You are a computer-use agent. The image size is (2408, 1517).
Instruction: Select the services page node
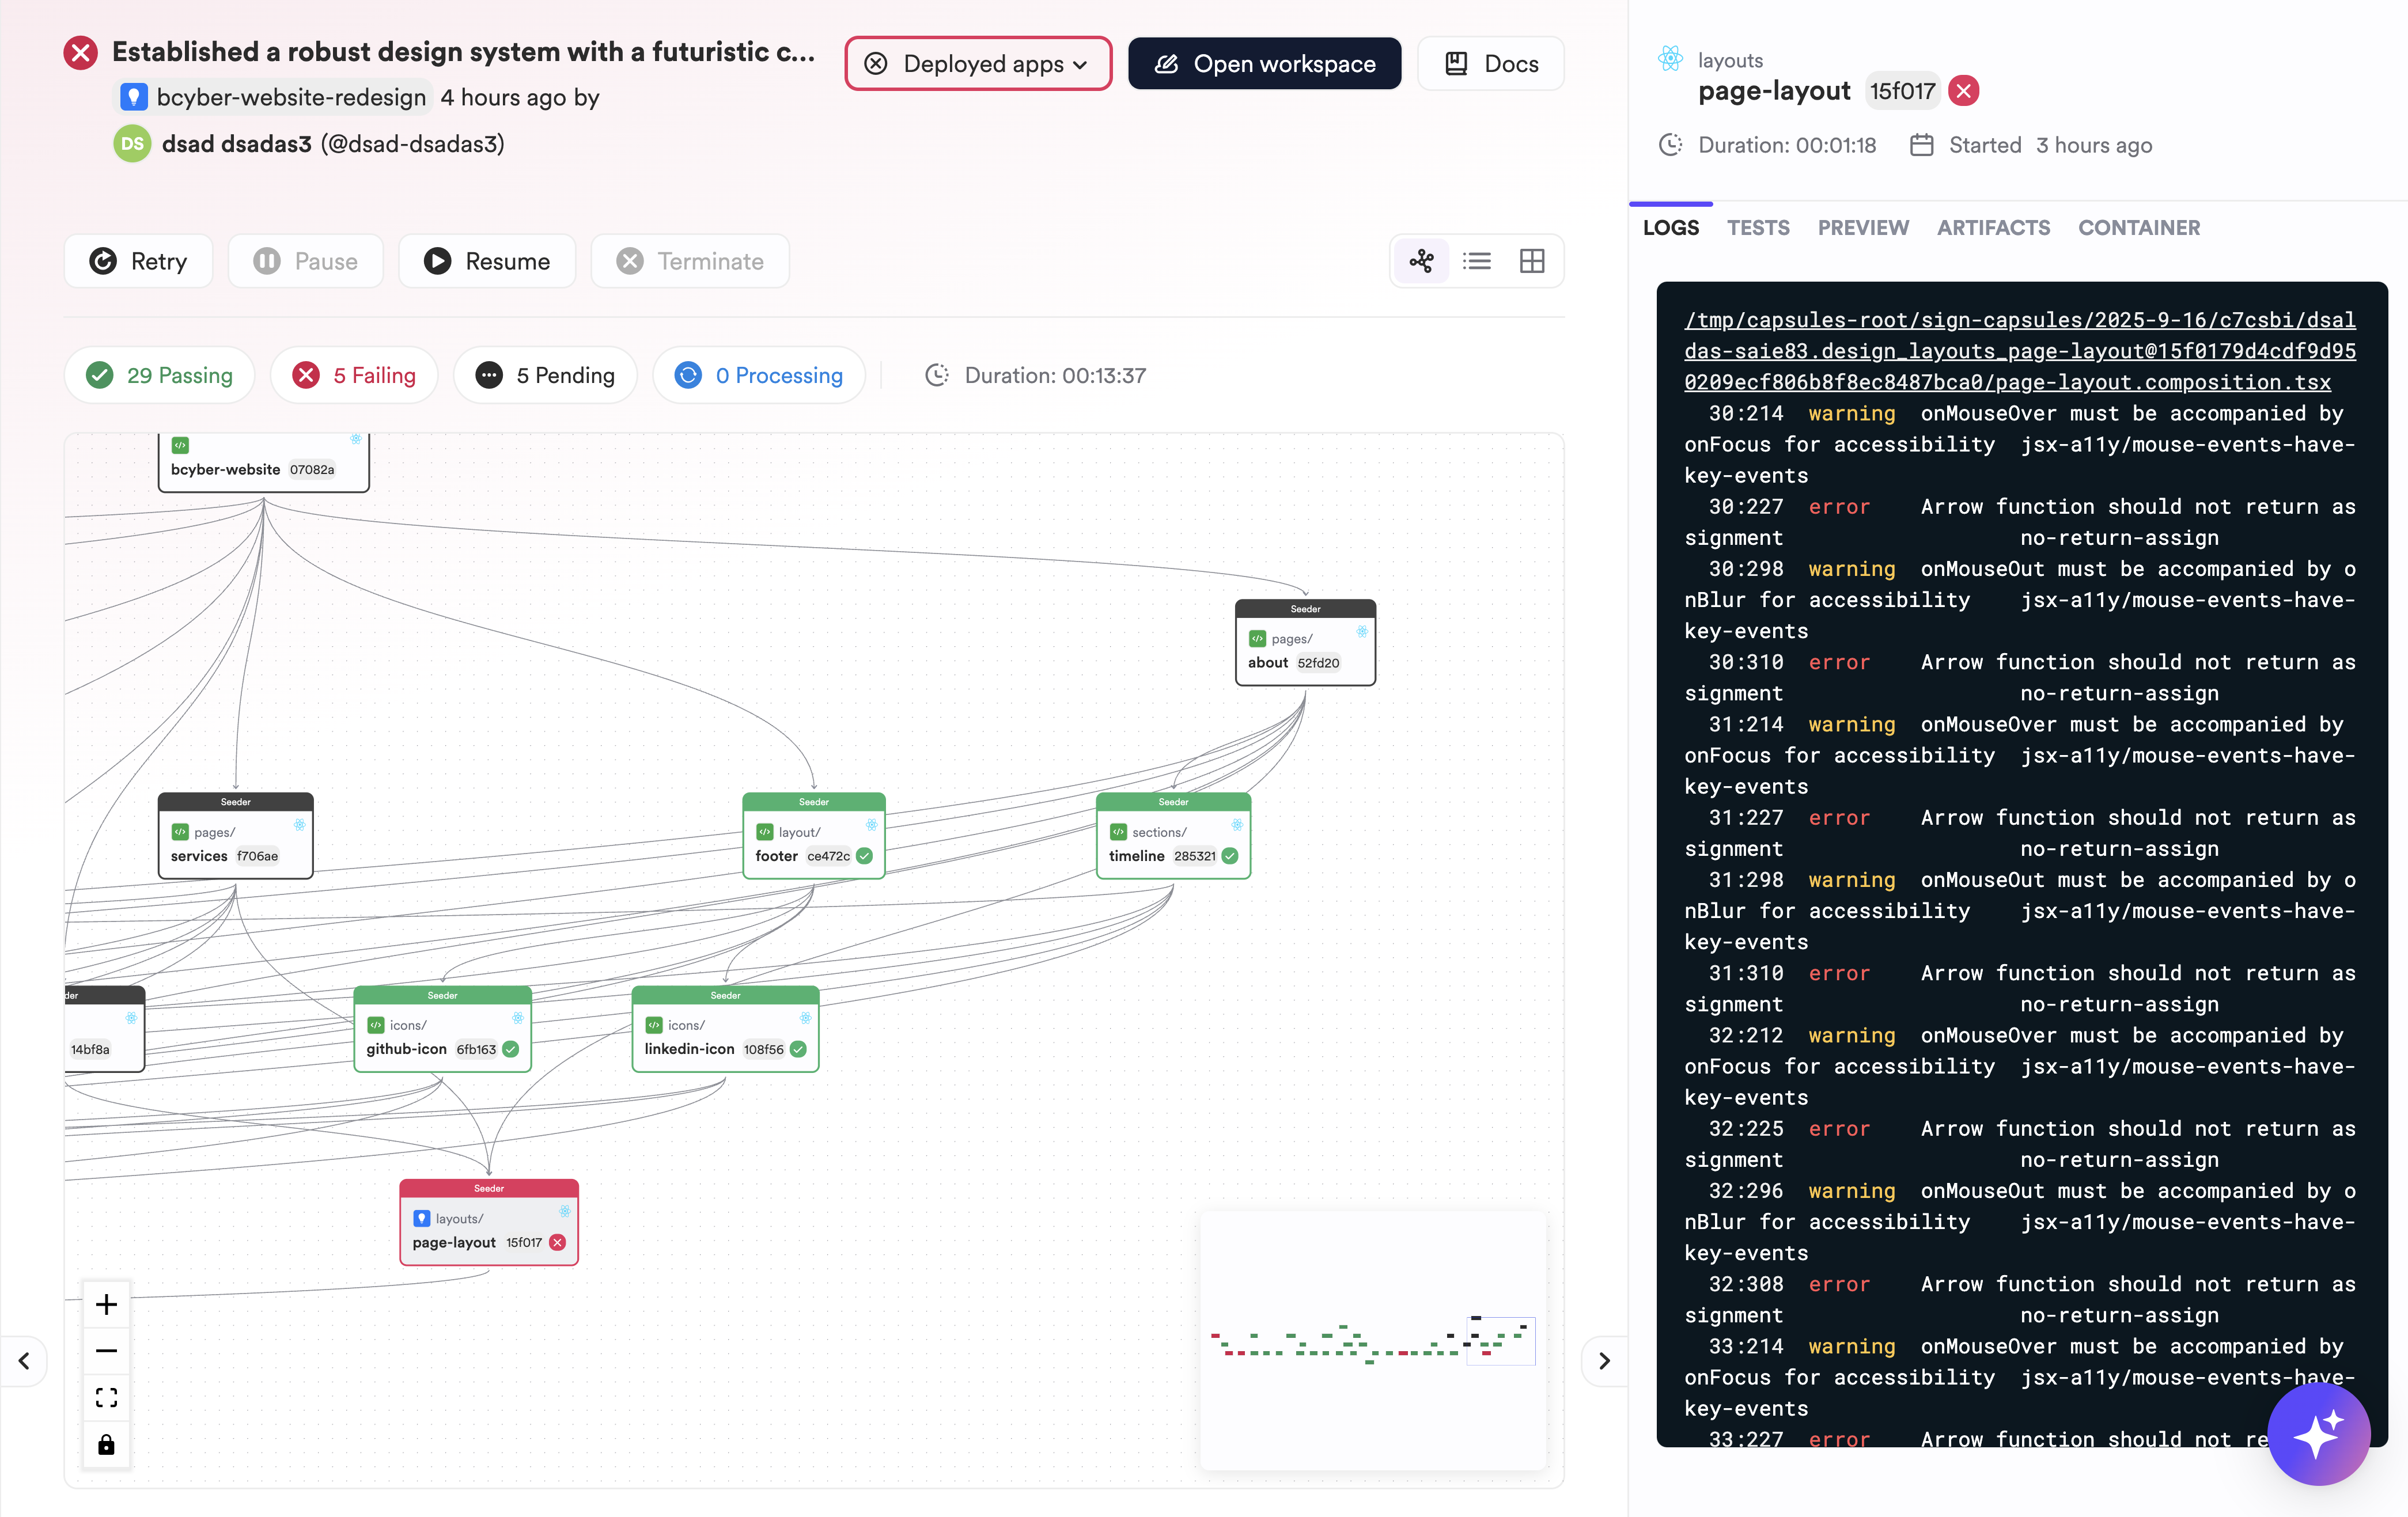coord(235,836)
